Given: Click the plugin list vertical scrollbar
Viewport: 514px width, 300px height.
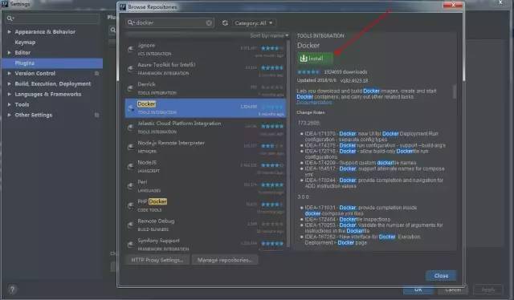Looking at the screenshot, I should (288, 144).
